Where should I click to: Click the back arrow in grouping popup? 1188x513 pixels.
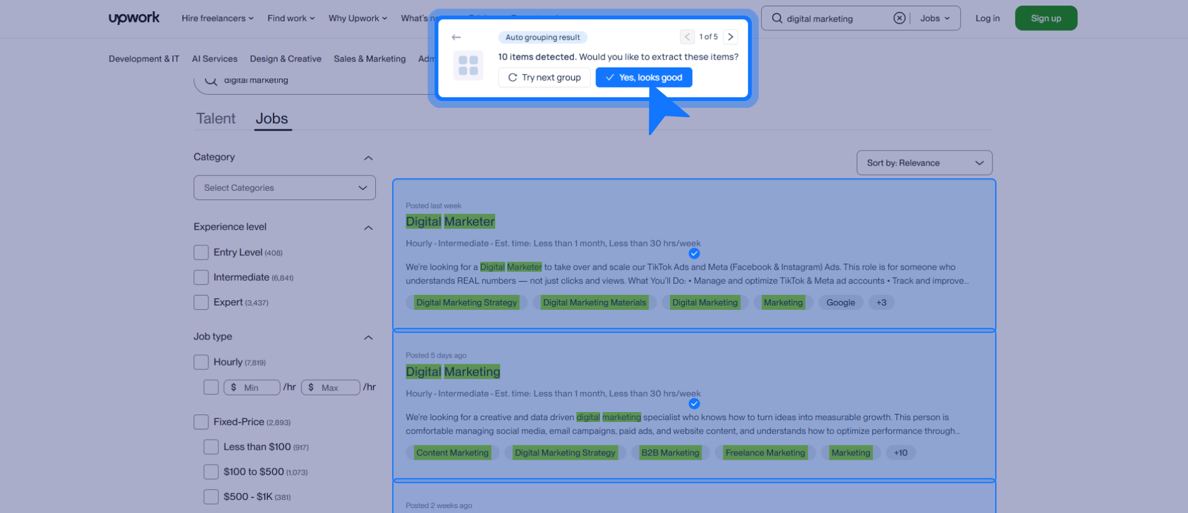tap(457, 37)
